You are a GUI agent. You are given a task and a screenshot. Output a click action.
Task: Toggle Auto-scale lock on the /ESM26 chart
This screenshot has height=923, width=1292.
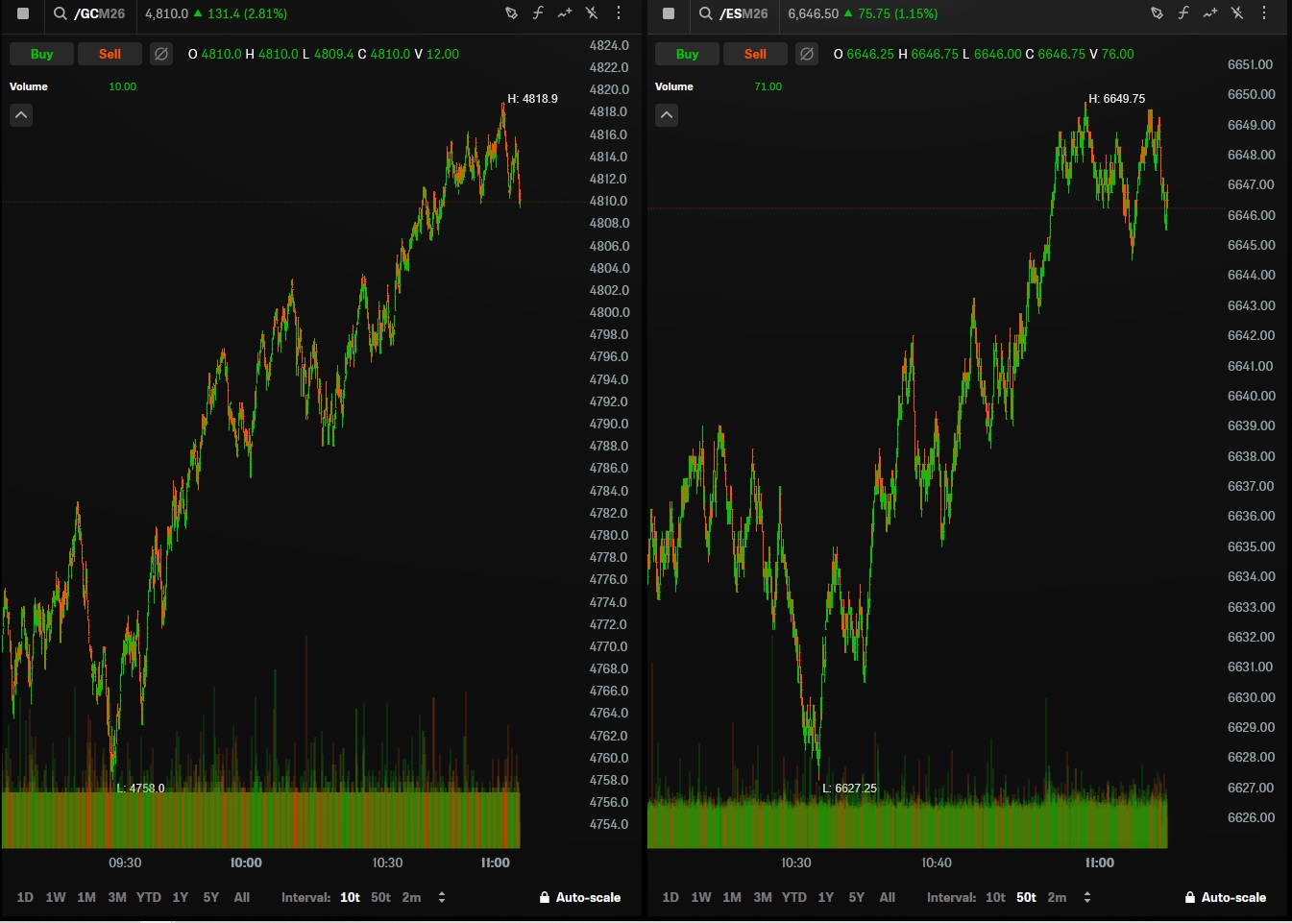click(x=1226, y=897)
